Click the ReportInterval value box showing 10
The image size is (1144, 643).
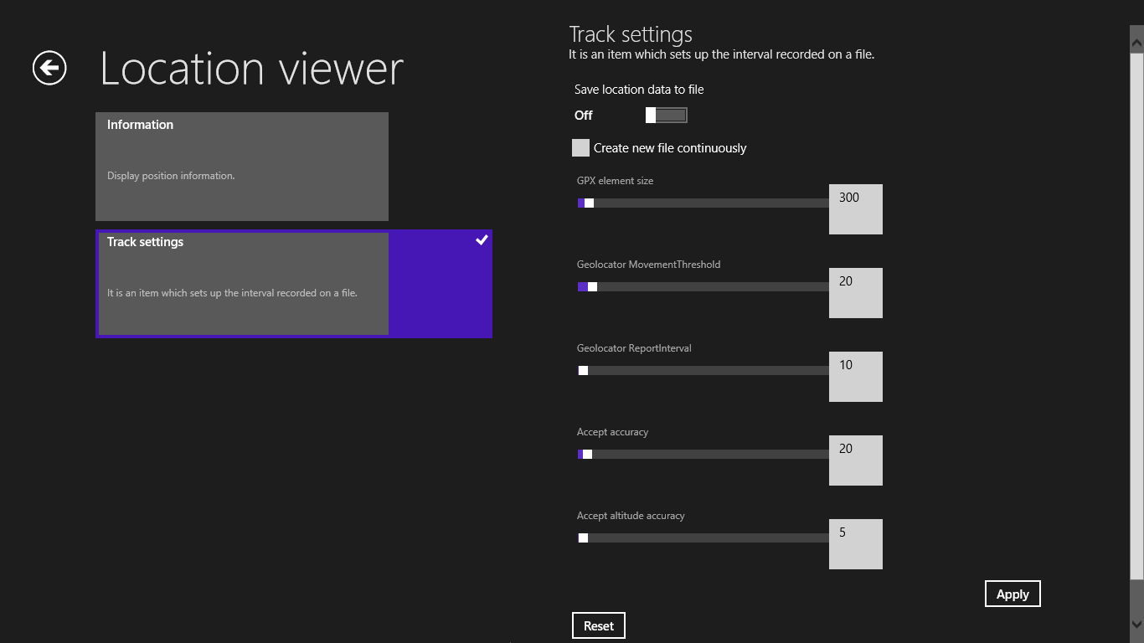click(x=856, y=377)
